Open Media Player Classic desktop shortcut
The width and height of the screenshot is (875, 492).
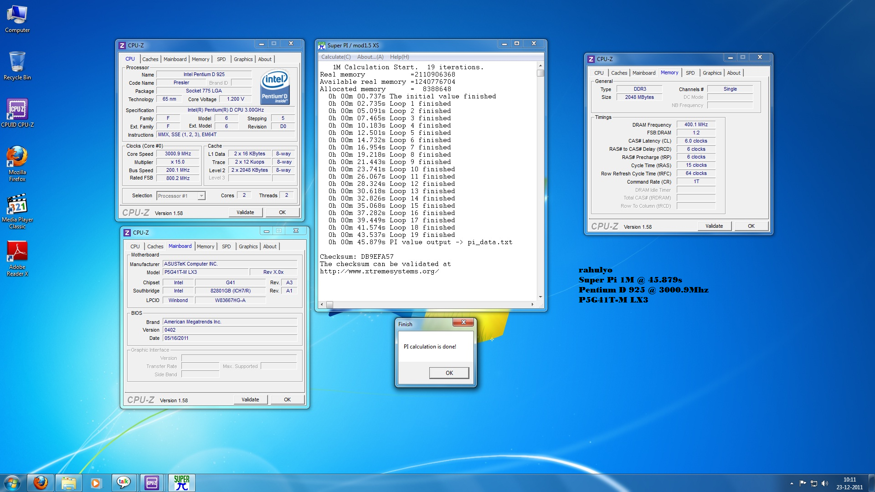tap(17, 211)
